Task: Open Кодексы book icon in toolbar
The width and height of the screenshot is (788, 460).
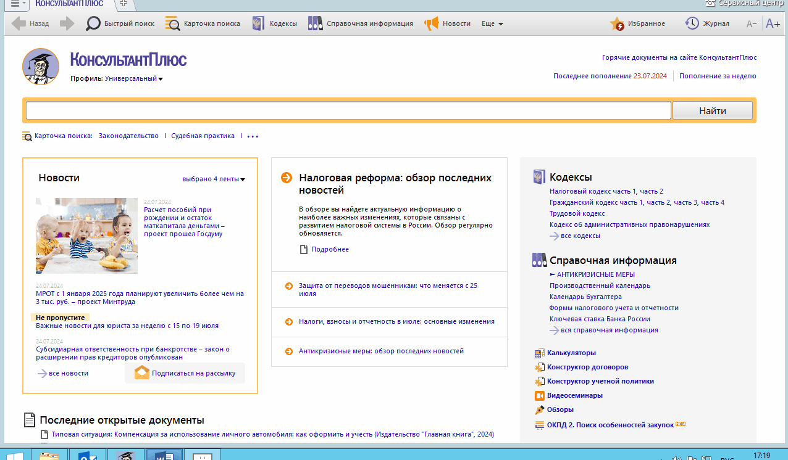Action: click(x=257, y=24)
